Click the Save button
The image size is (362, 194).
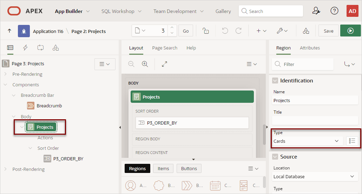pos(328,31)
